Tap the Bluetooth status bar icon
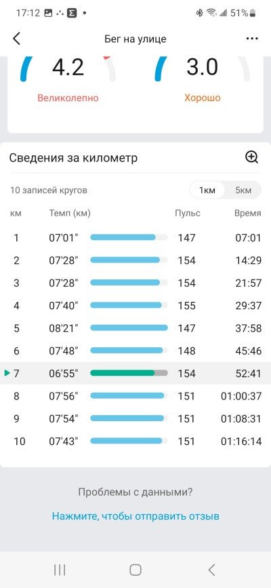 click(199, 13)
